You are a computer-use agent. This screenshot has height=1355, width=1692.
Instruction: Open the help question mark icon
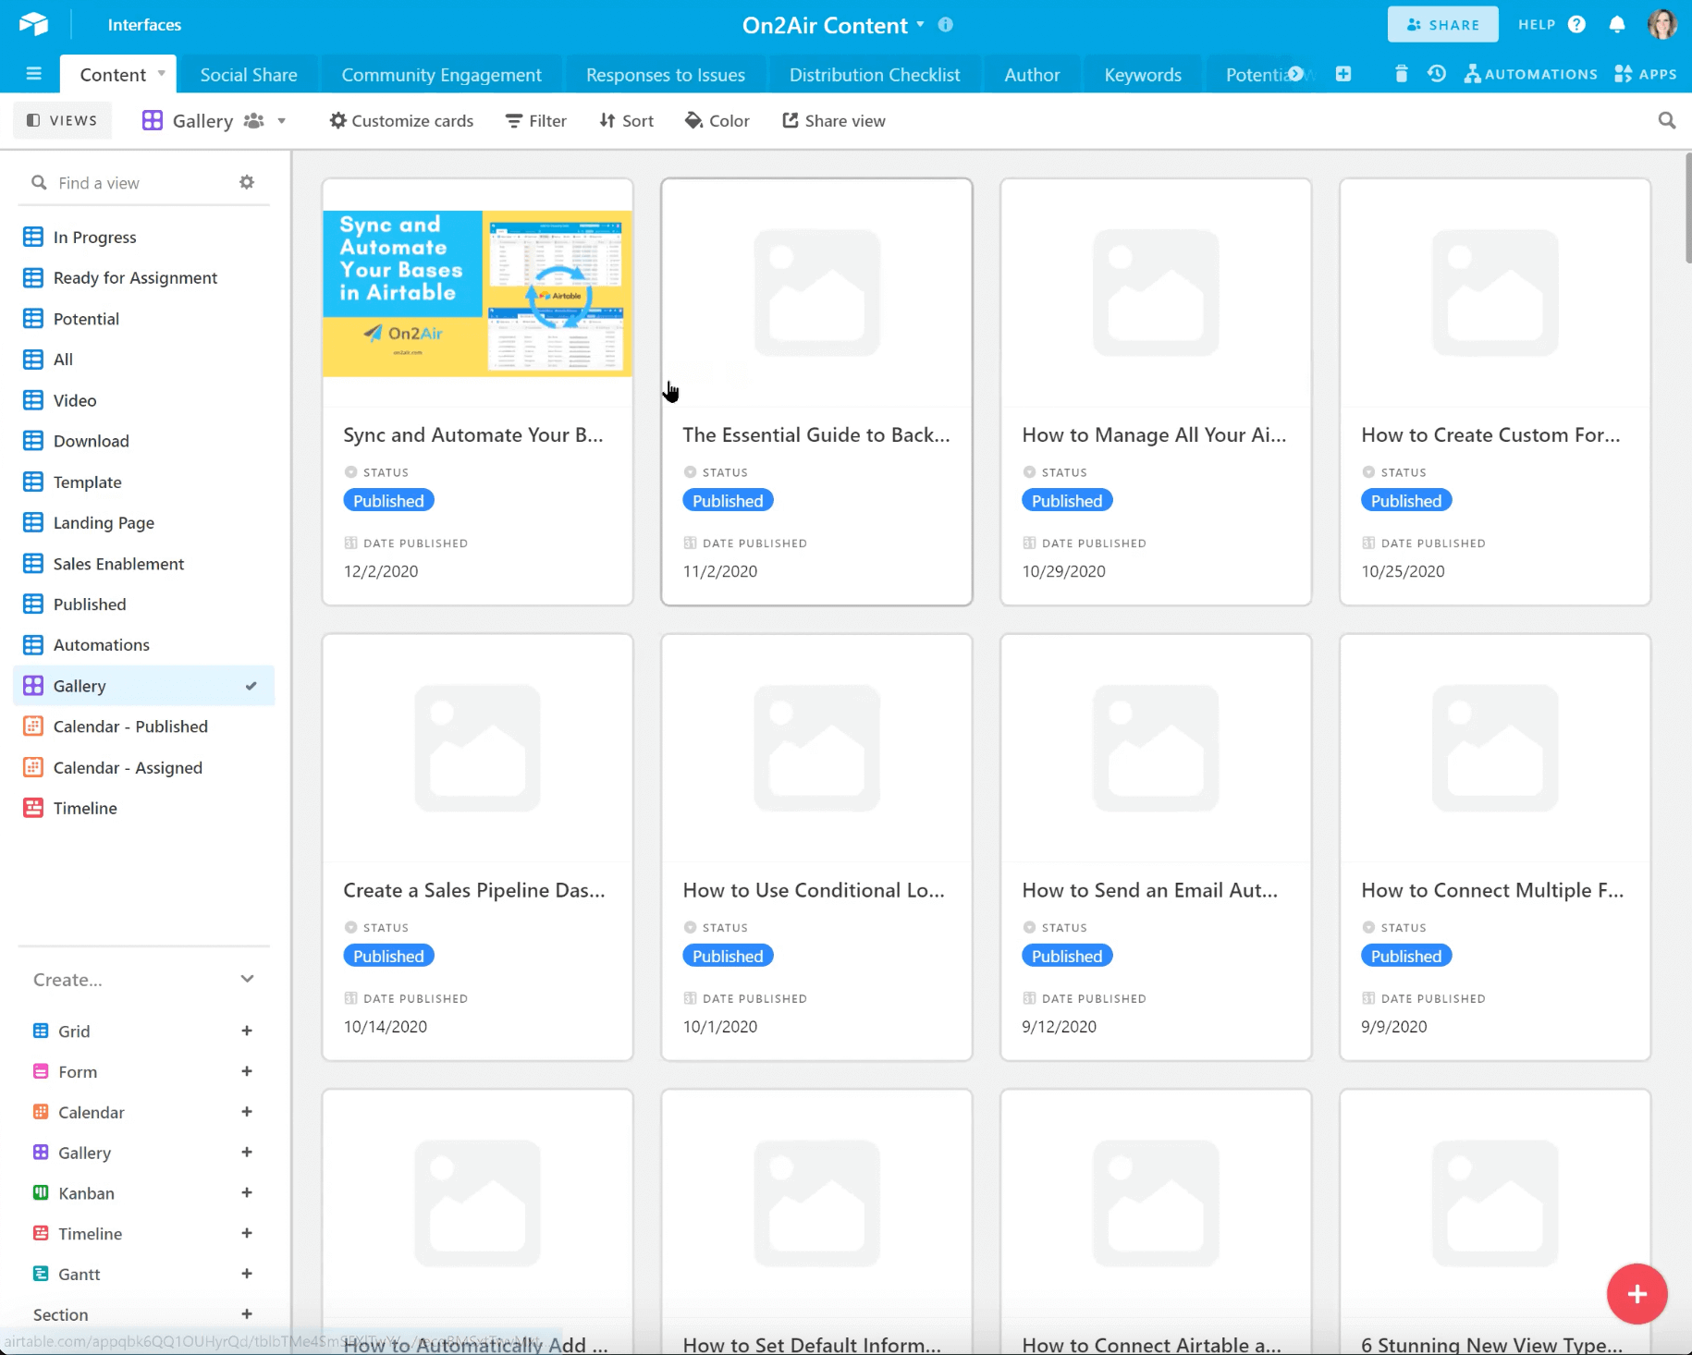point(1577,25)
